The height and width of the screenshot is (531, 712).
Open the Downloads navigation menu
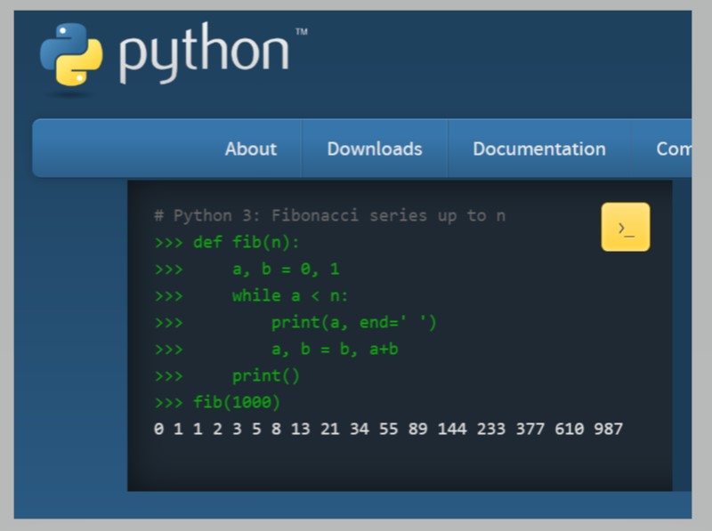coord(375,149)
